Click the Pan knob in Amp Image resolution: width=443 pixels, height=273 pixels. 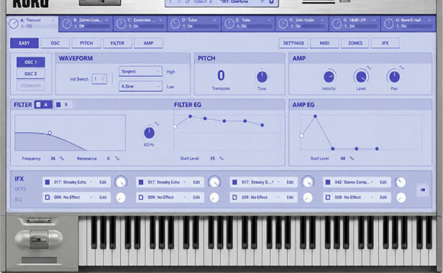coord(394,76)
